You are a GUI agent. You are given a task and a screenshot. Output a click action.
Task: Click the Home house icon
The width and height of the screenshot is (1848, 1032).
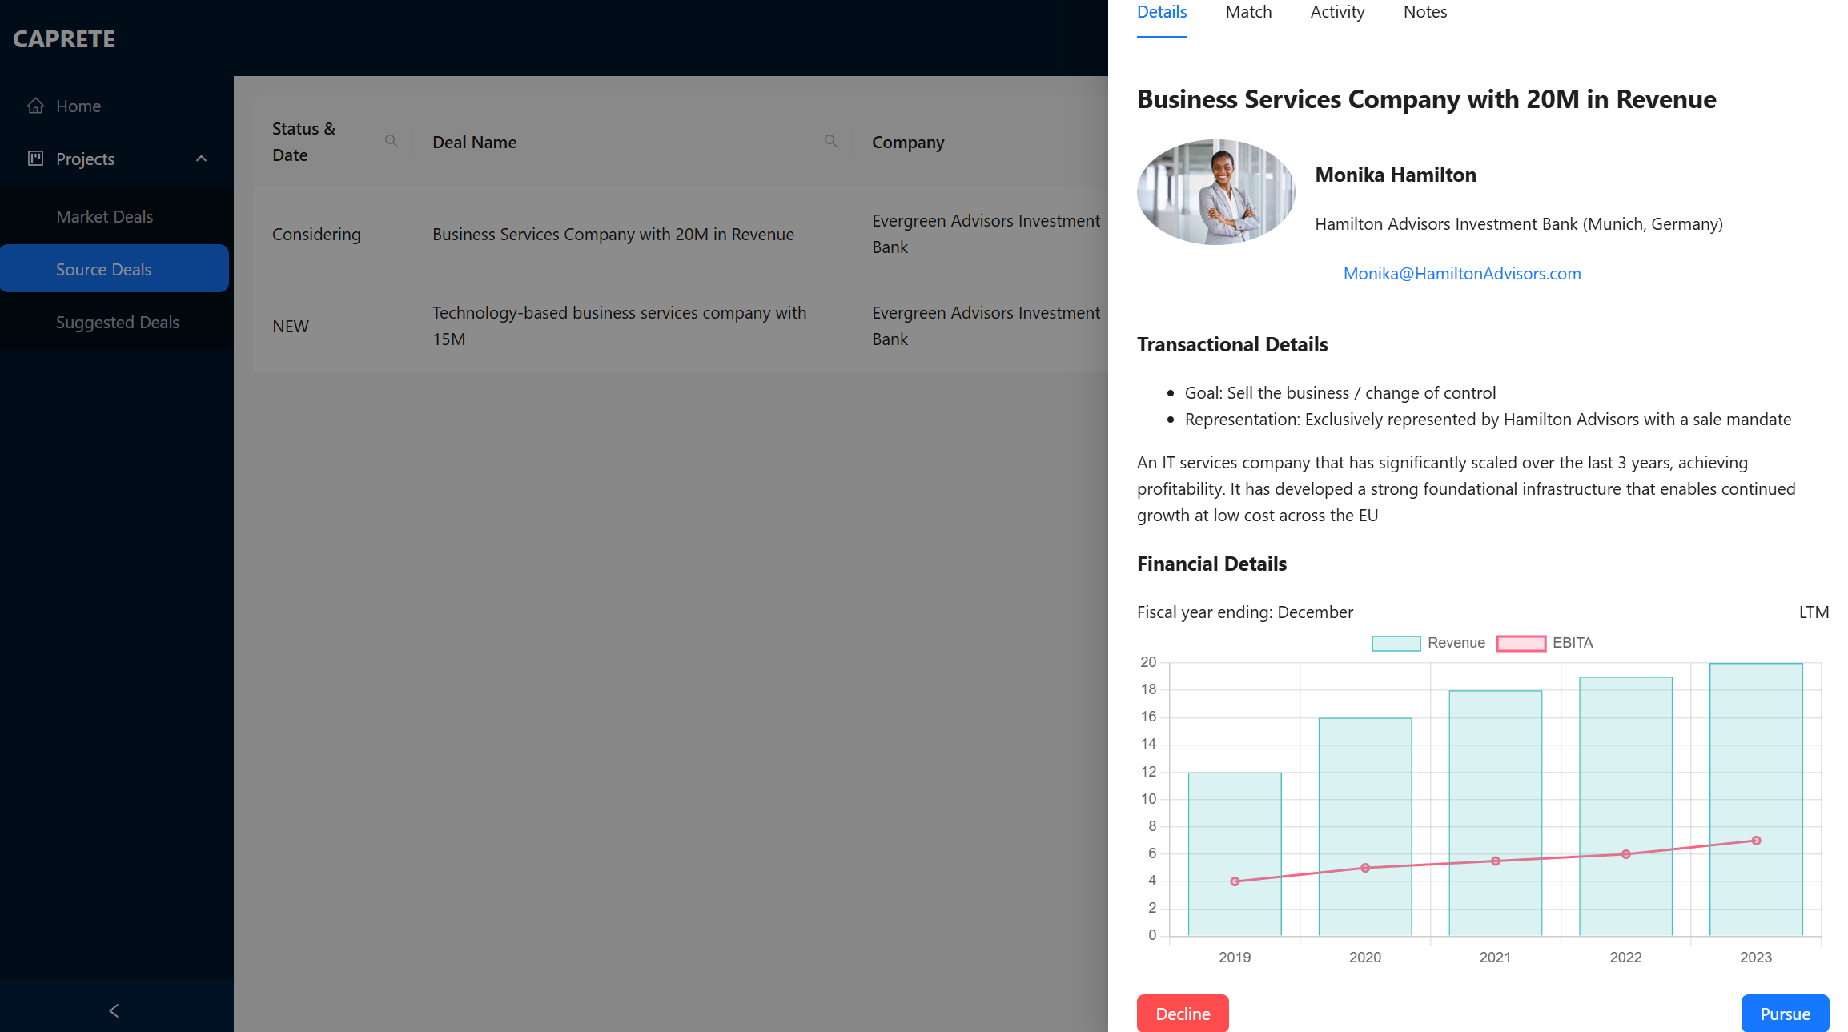35,106
